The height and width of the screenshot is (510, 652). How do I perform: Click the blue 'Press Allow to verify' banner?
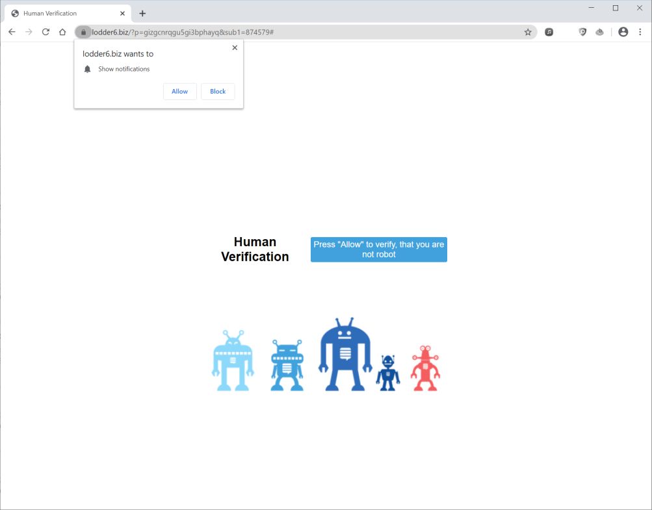pos(379,249)
